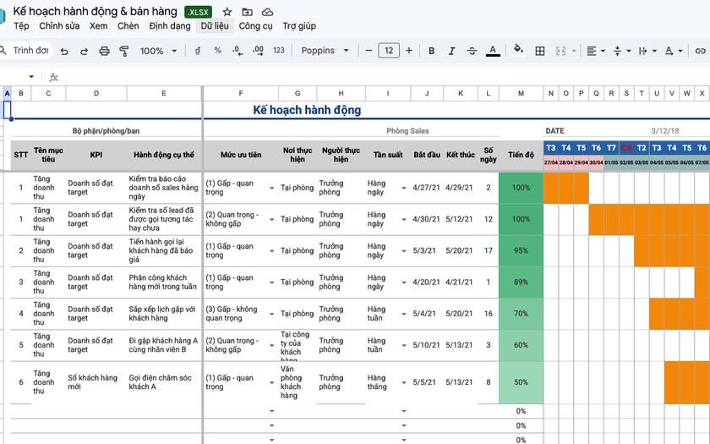This screenshot has width=710, height=444.
Task: Select the Phân công khách hàng mới cell
Action: click(164, 282)
